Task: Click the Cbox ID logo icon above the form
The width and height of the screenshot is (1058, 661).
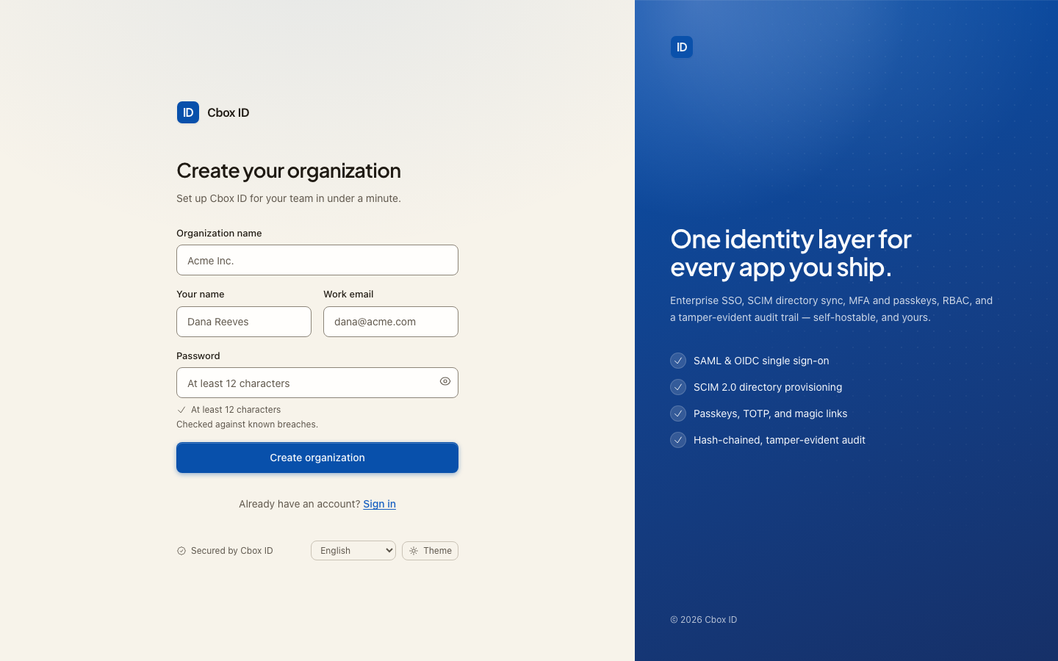Action: (x=188, y=112)
